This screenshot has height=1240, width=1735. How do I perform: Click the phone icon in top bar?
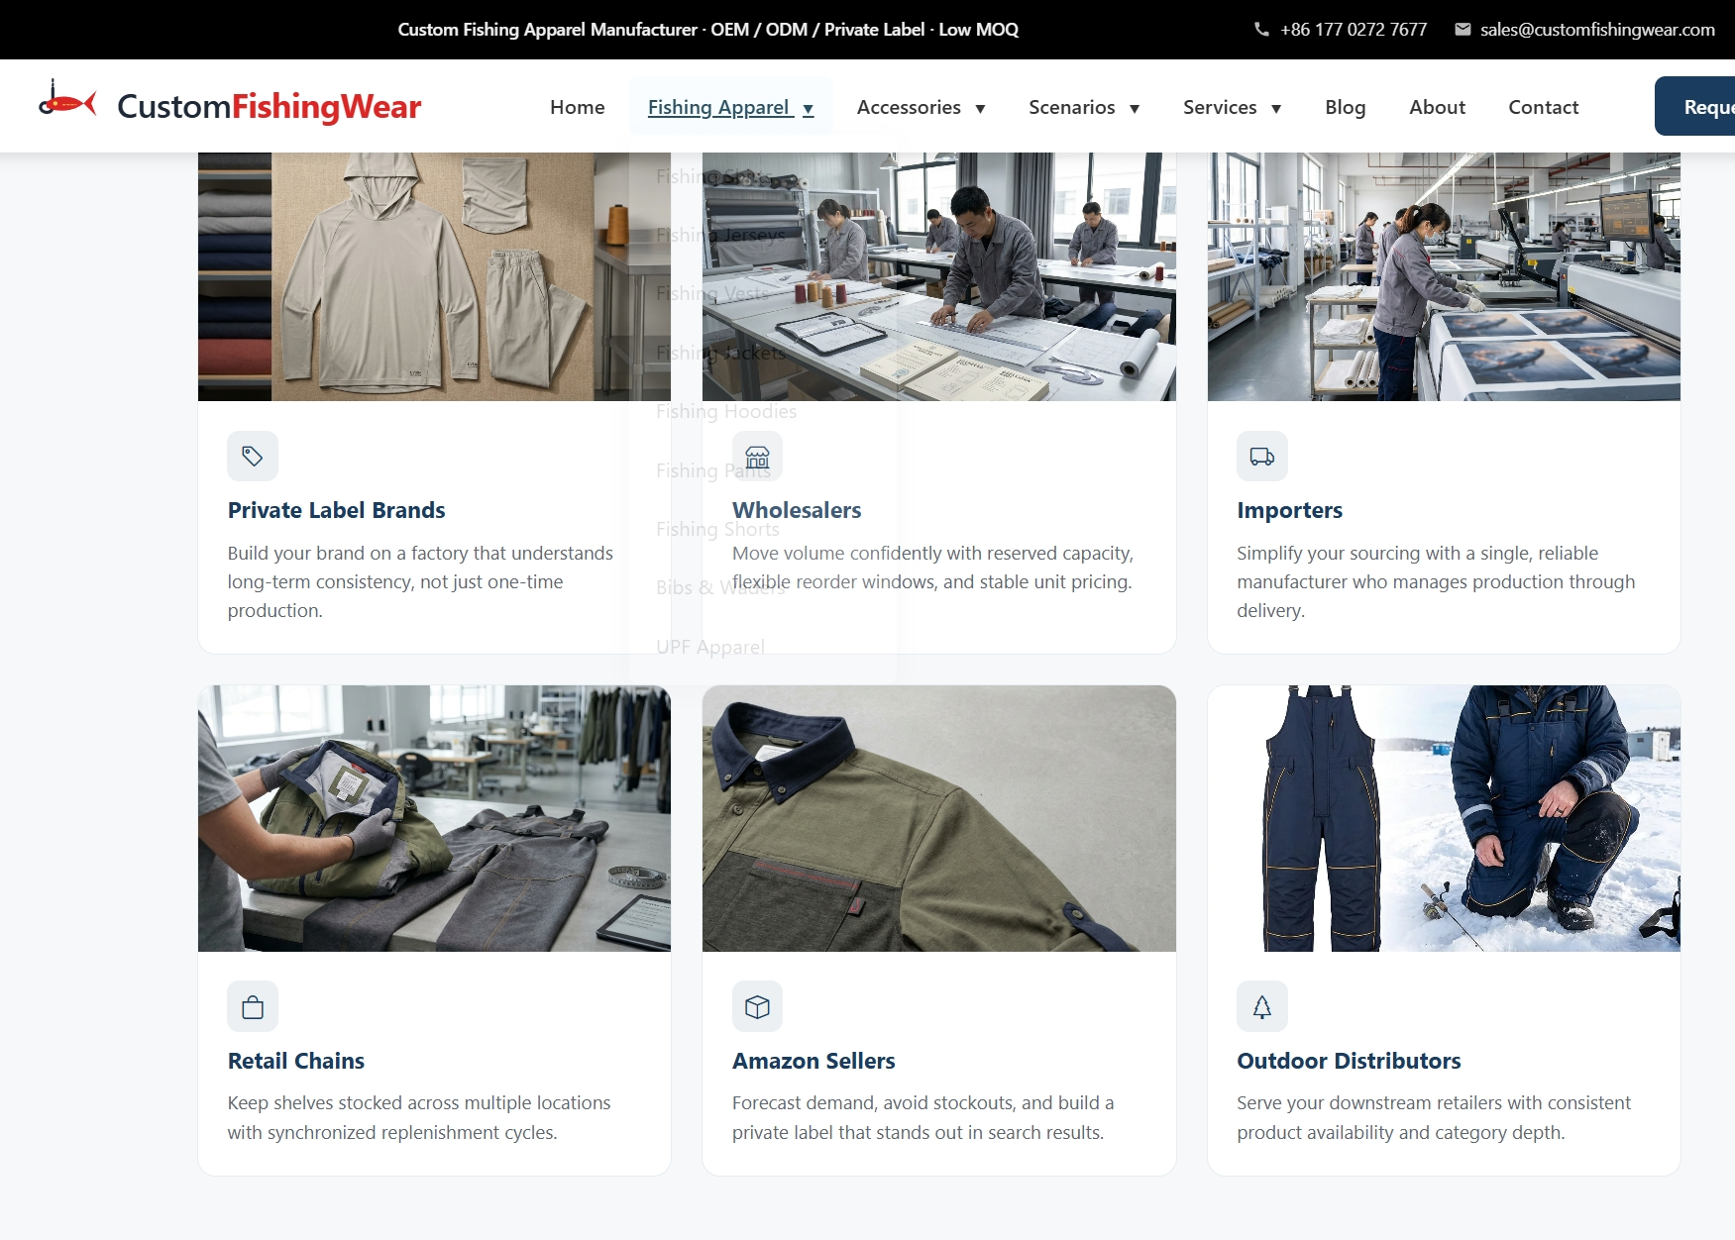[1261, 30]
